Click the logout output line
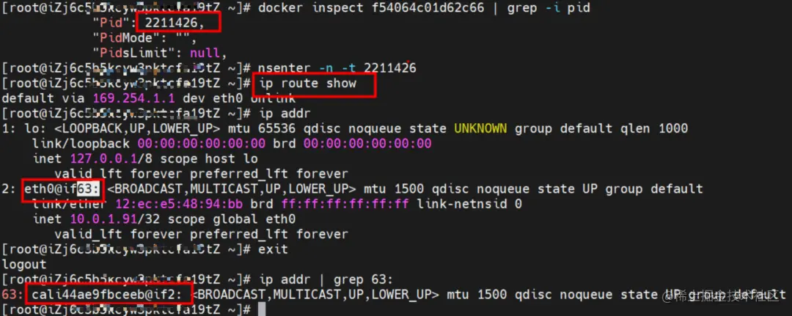Image resolution: width=792 pixels, height=316 pixels. (x=24, y=264)
